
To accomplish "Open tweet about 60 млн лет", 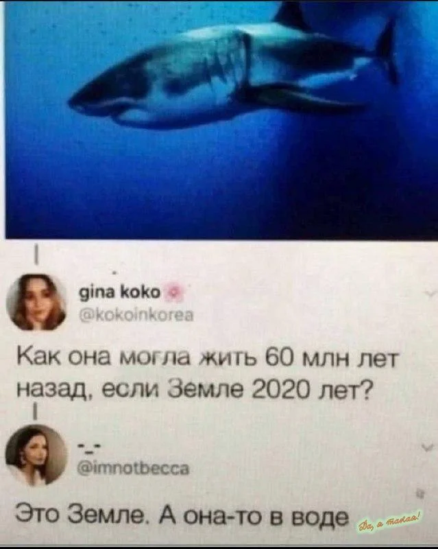I will point(208,374).
